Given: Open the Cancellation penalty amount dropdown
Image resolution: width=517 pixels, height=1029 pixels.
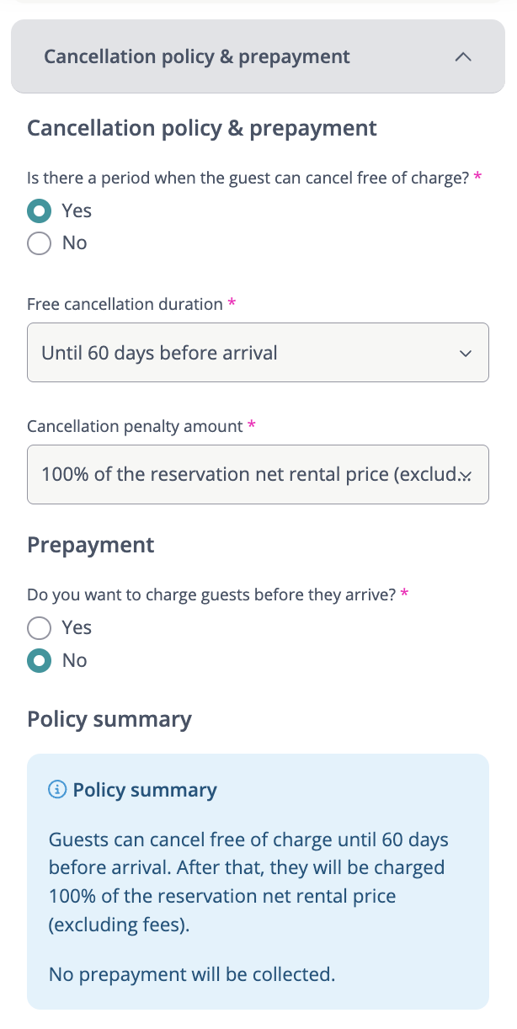Looking at the screenshot, I should pos(258,474).
